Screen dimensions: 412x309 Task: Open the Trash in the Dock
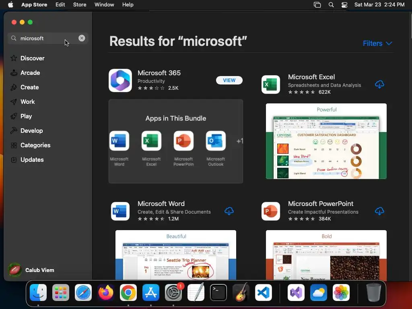click(x=374, y=293)
